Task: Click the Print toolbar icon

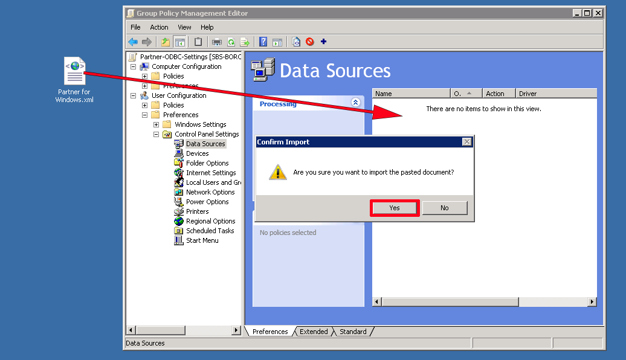Action: 217,42
